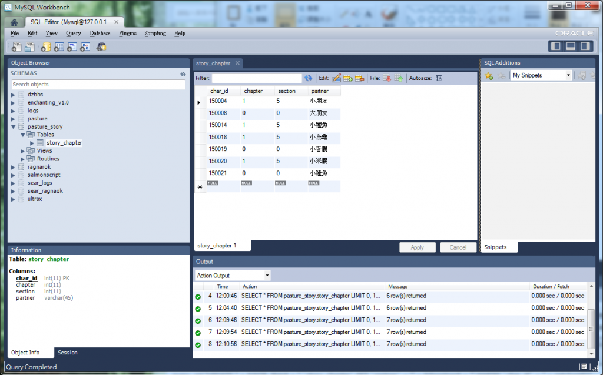This screenshot has height=375, width=603.
Task: Toggle the bottom output panel visibility
Action: pos(571,46)
